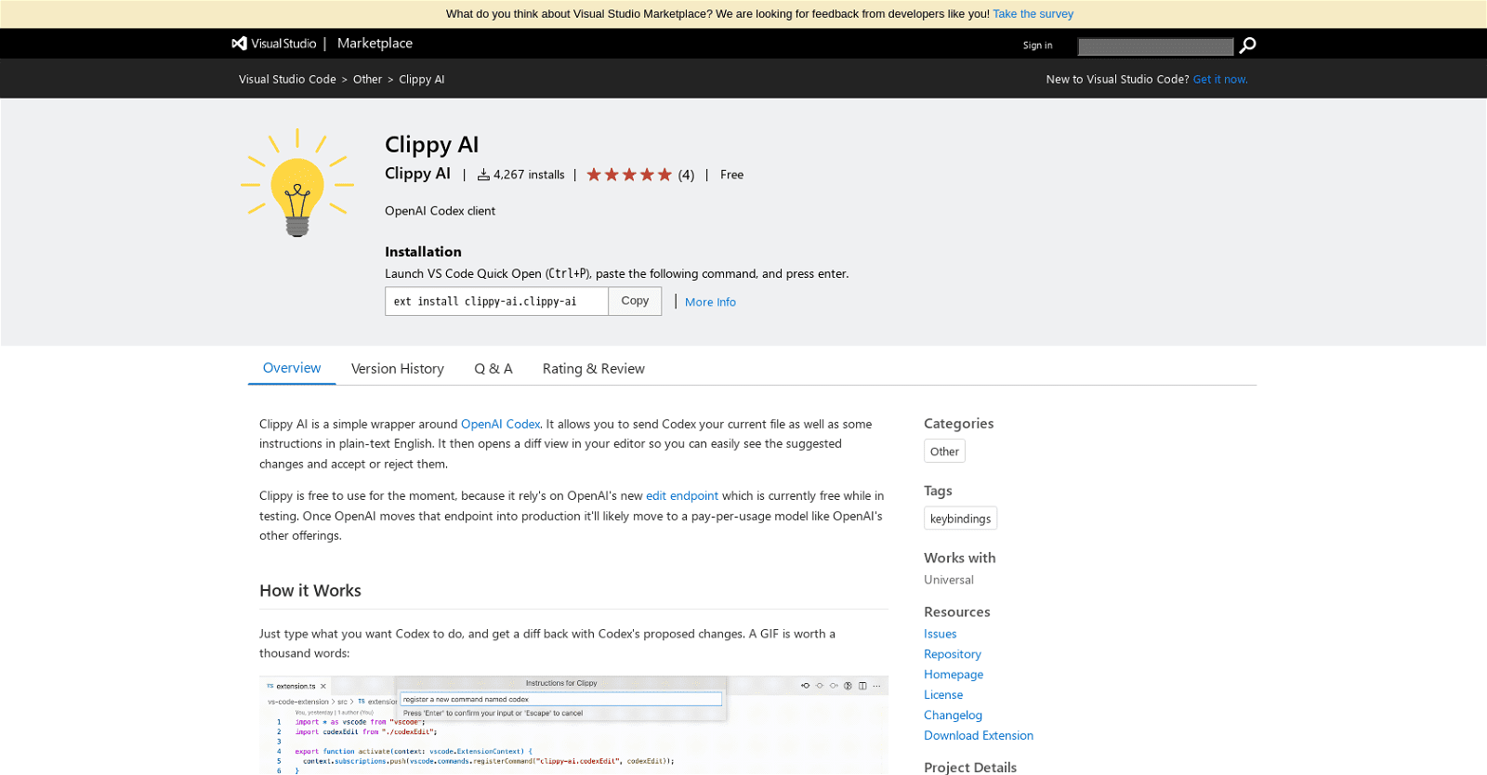Open the Changelog resource link
The width and height of the screenshot is (1487, 775).
click(953, 716)
